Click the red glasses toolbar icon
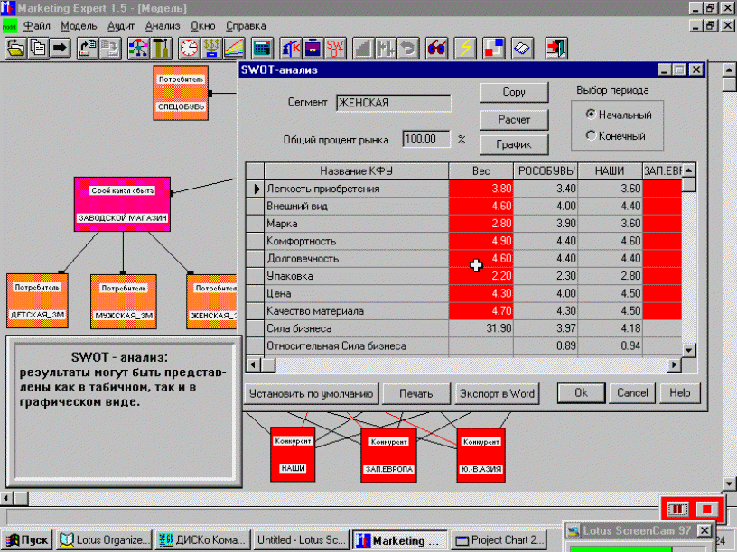The width and height of the screenshot is (737, 552). pyautogui.click(x=436, y=48)
